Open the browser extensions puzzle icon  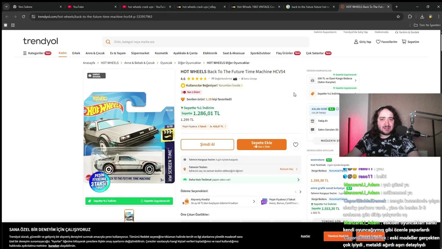(x=410, y=16)
